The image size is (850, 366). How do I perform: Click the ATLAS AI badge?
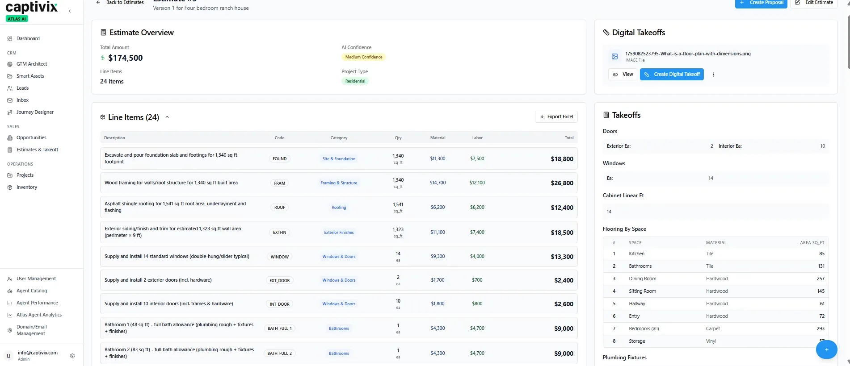tap(17, 19)
